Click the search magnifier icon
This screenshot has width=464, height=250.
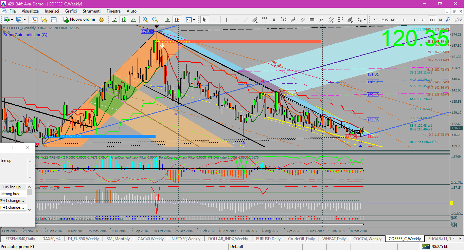point(448,20)
